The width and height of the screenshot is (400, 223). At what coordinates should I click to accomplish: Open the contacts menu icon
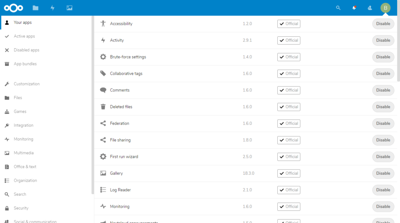(x=370, y=8)
